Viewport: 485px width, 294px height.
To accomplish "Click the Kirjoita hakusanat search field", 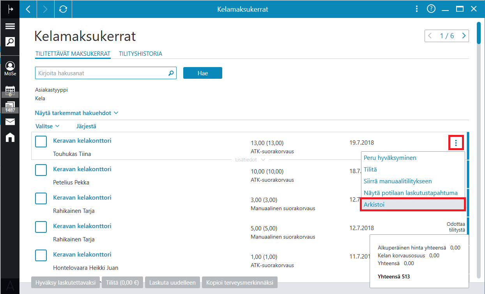I will (101, 73).
